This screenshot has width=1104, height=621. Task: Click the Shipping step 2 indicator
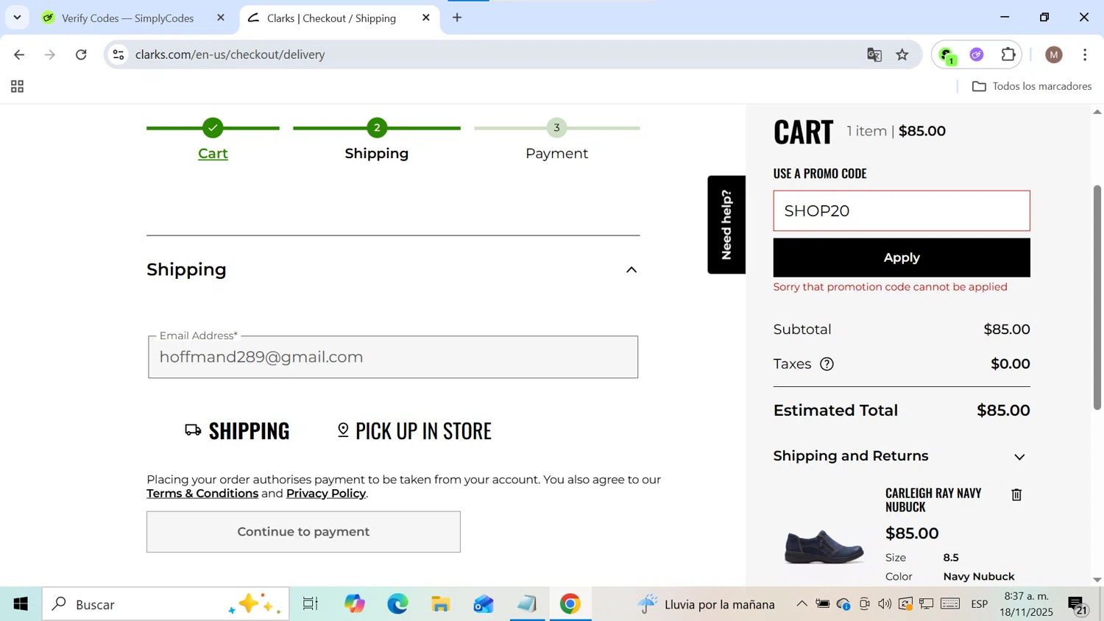(x=377, y=128)
